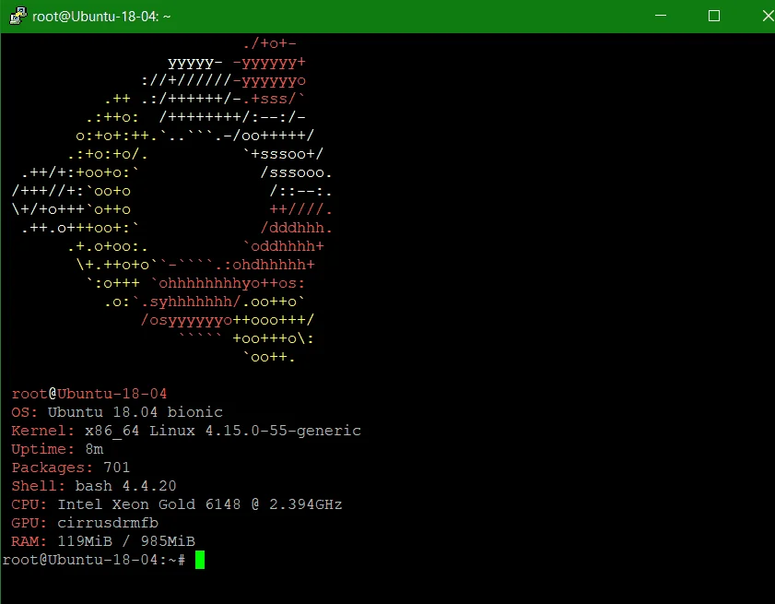
Task: Maximize the terminal window
Action: [x=713, y=16]
